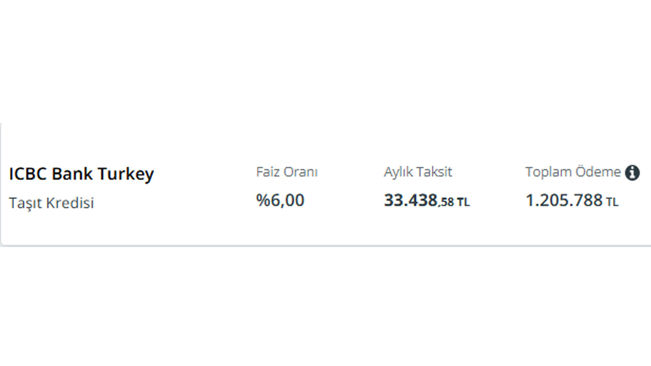Click the word Oranı in the rate label

click(301, 172)
